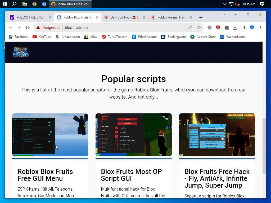The image size is (271, 203).
Task: Open YouTube bookmark
Action: 42,37
